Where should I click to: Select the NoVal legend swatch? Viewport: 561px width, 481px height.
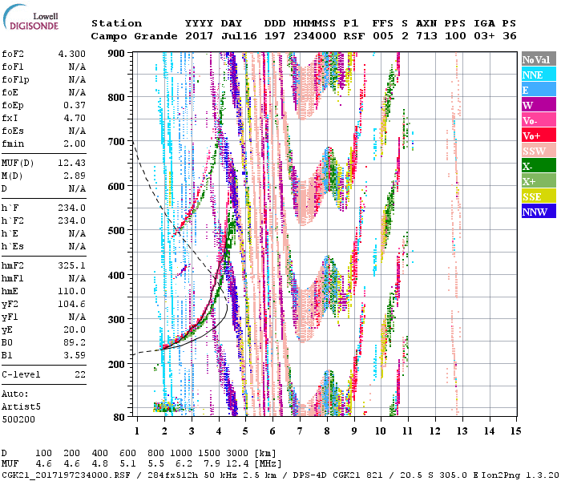(538, 59)
